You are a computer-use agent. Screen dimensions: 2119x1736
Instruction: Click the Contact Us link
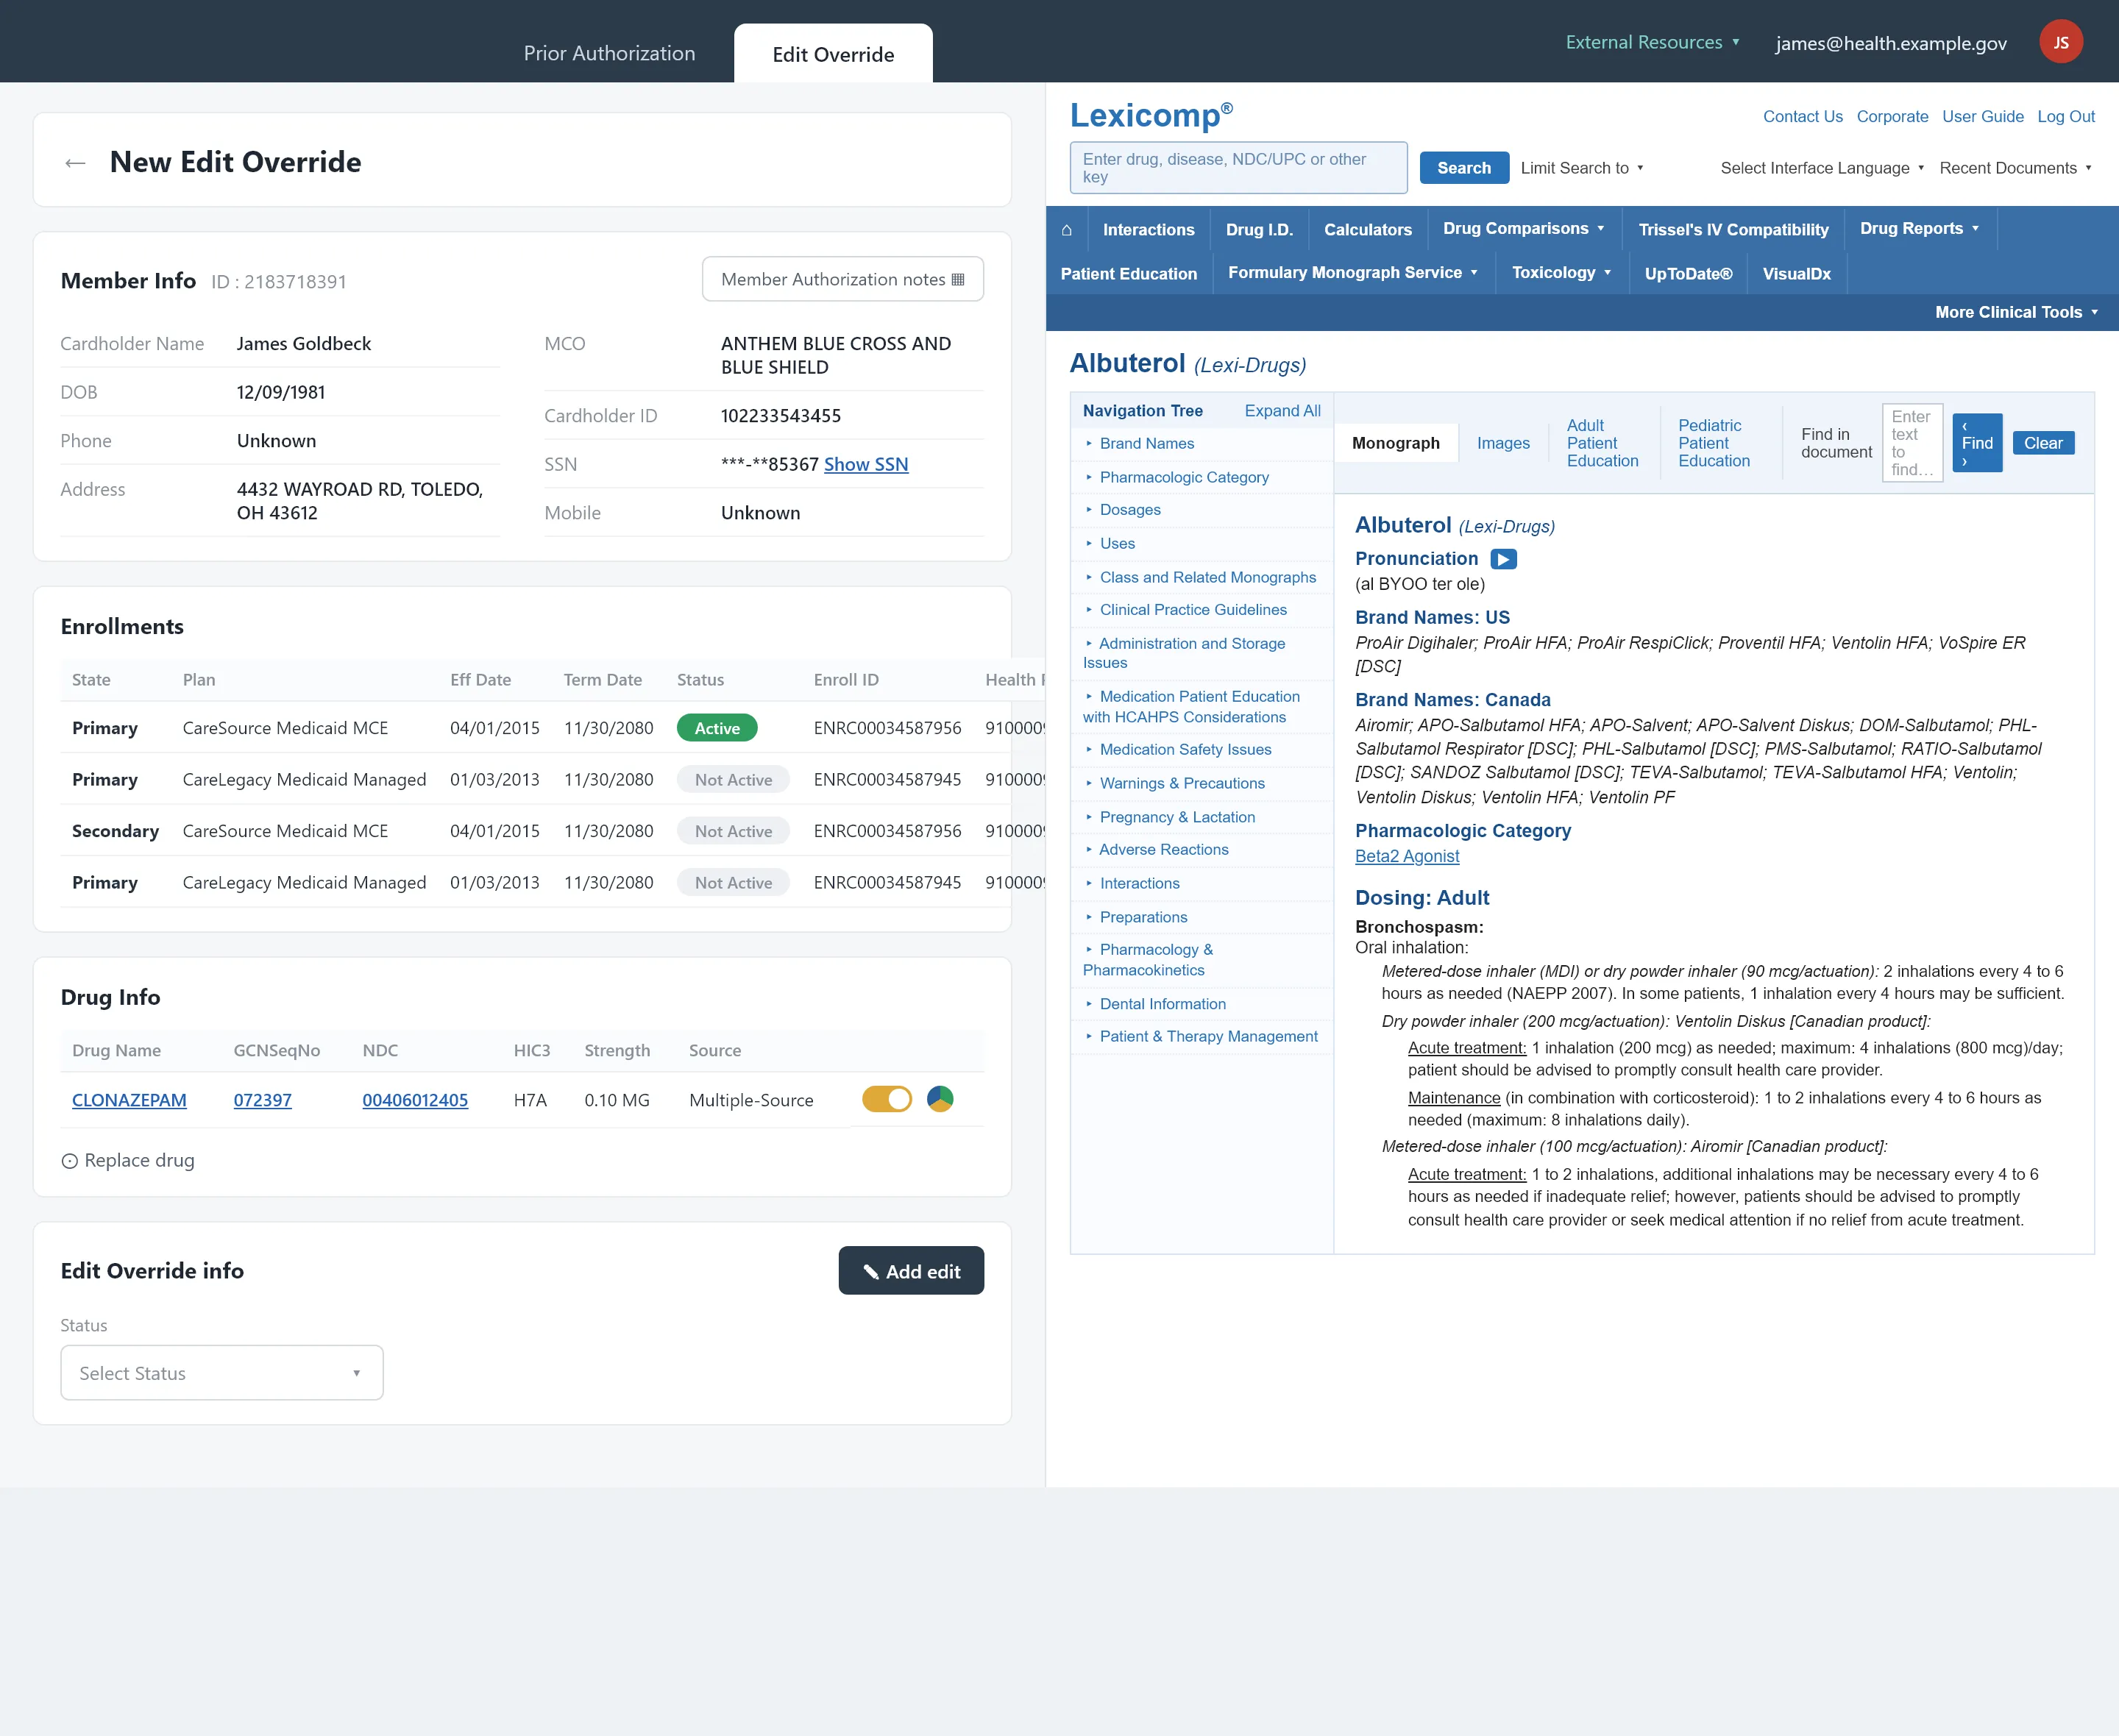click(1802, 116)
